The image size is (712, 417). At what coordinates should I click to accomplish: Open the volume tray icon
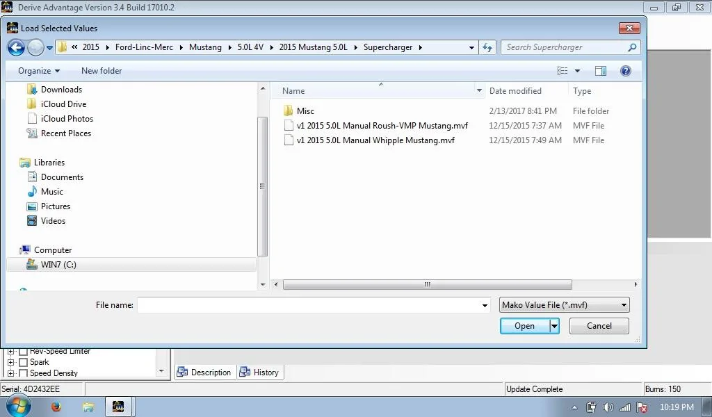click(608, 407)
